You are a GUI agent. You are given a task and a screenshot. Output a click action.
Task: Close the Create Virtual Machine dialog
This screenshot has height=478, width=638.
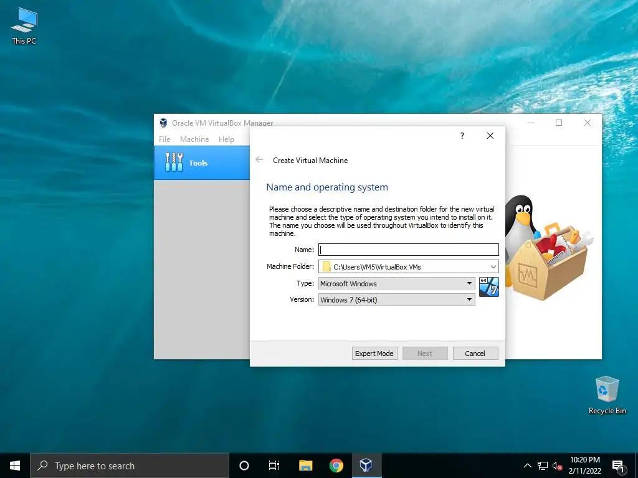click(x=490, y=136)
